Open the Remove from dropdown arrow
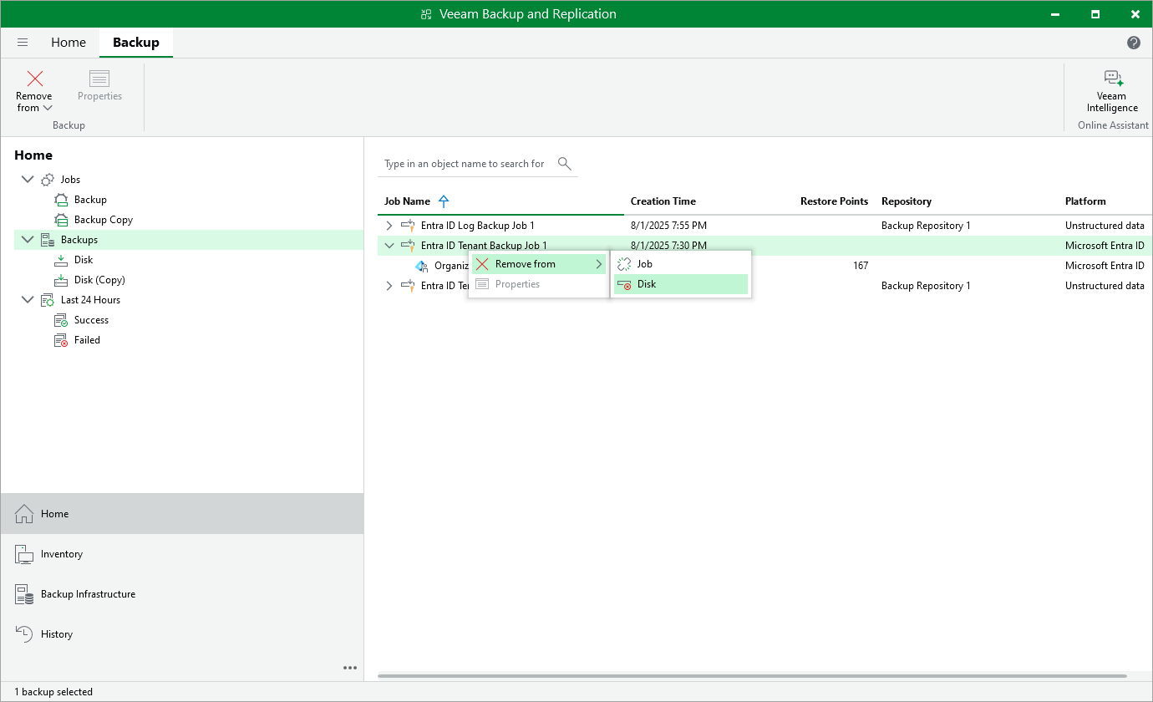 (x=47, y=108)
